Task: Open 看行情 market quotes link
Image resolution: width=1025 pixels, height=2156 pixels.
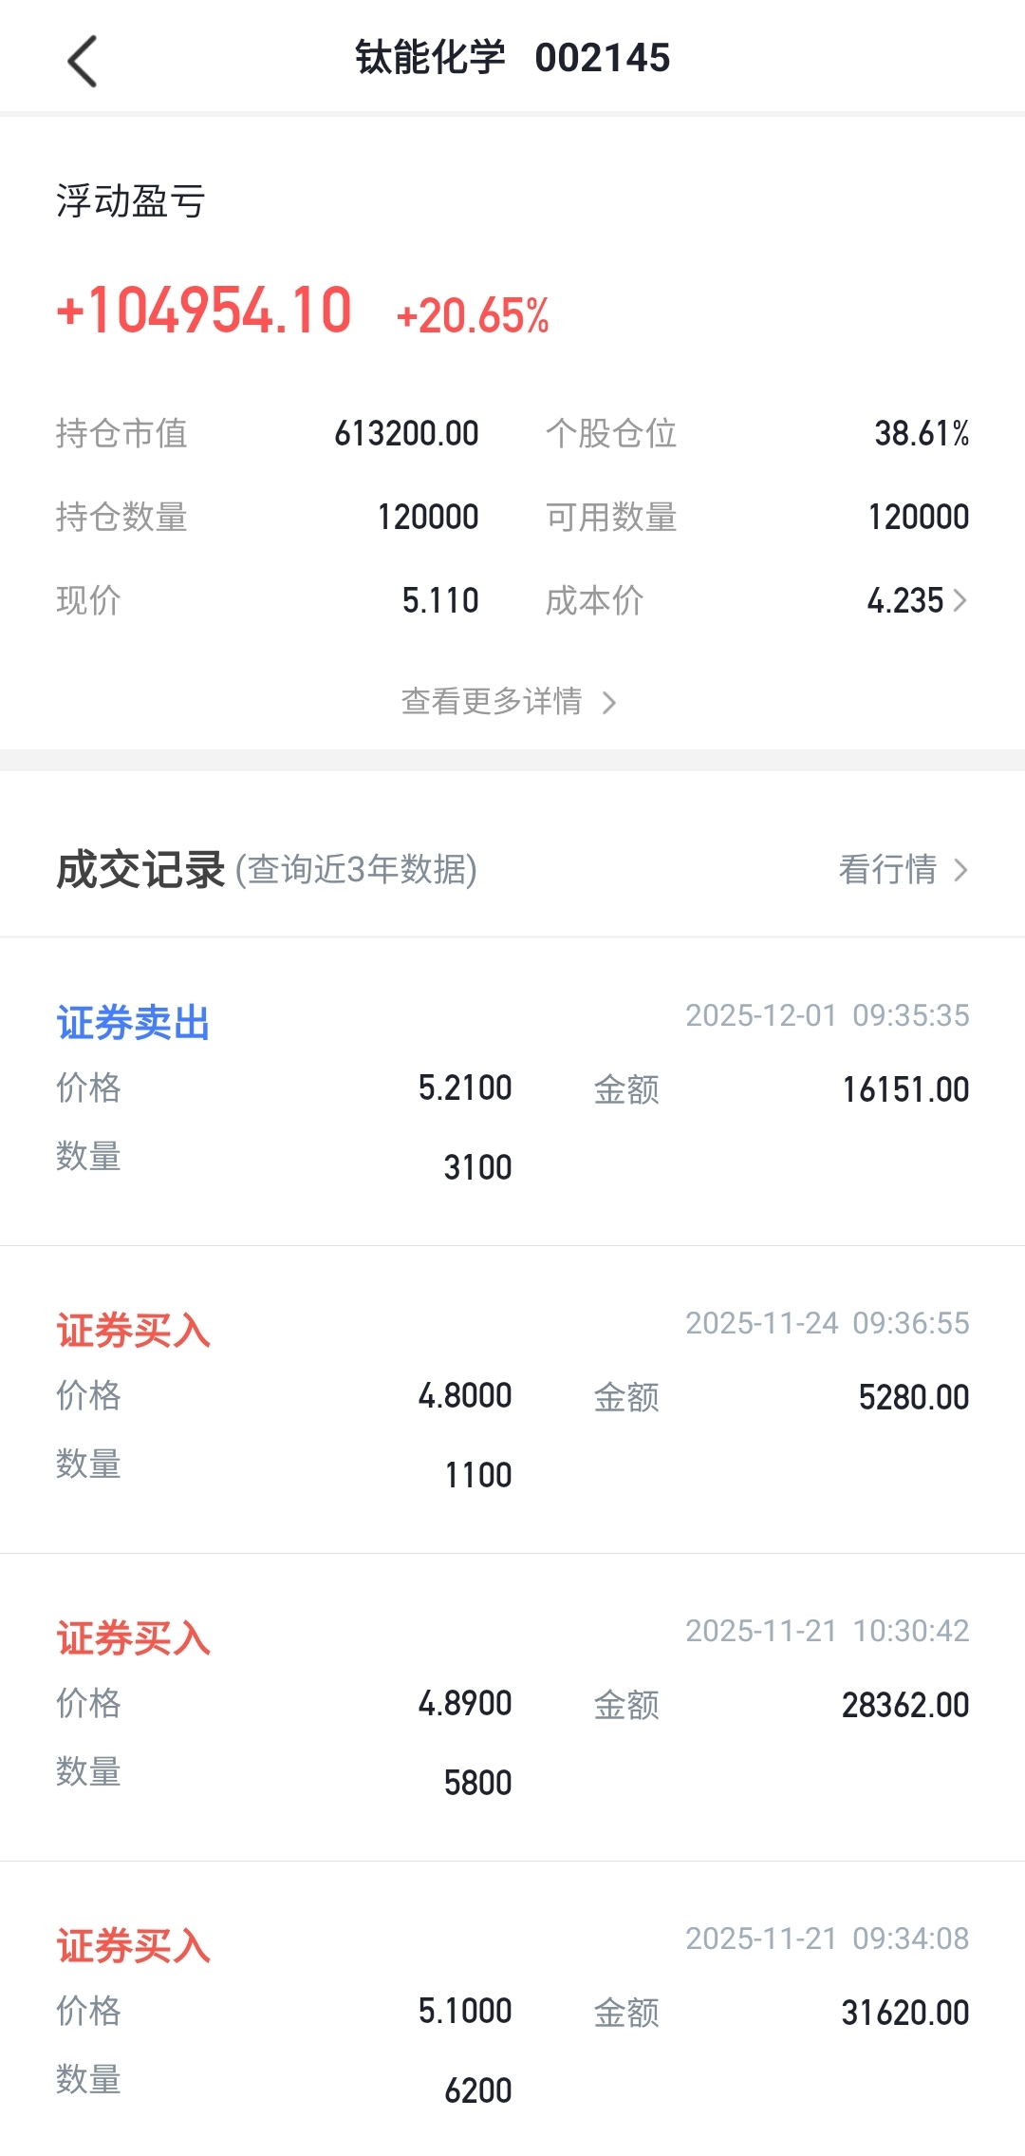Action: click(x=887, y=870)
